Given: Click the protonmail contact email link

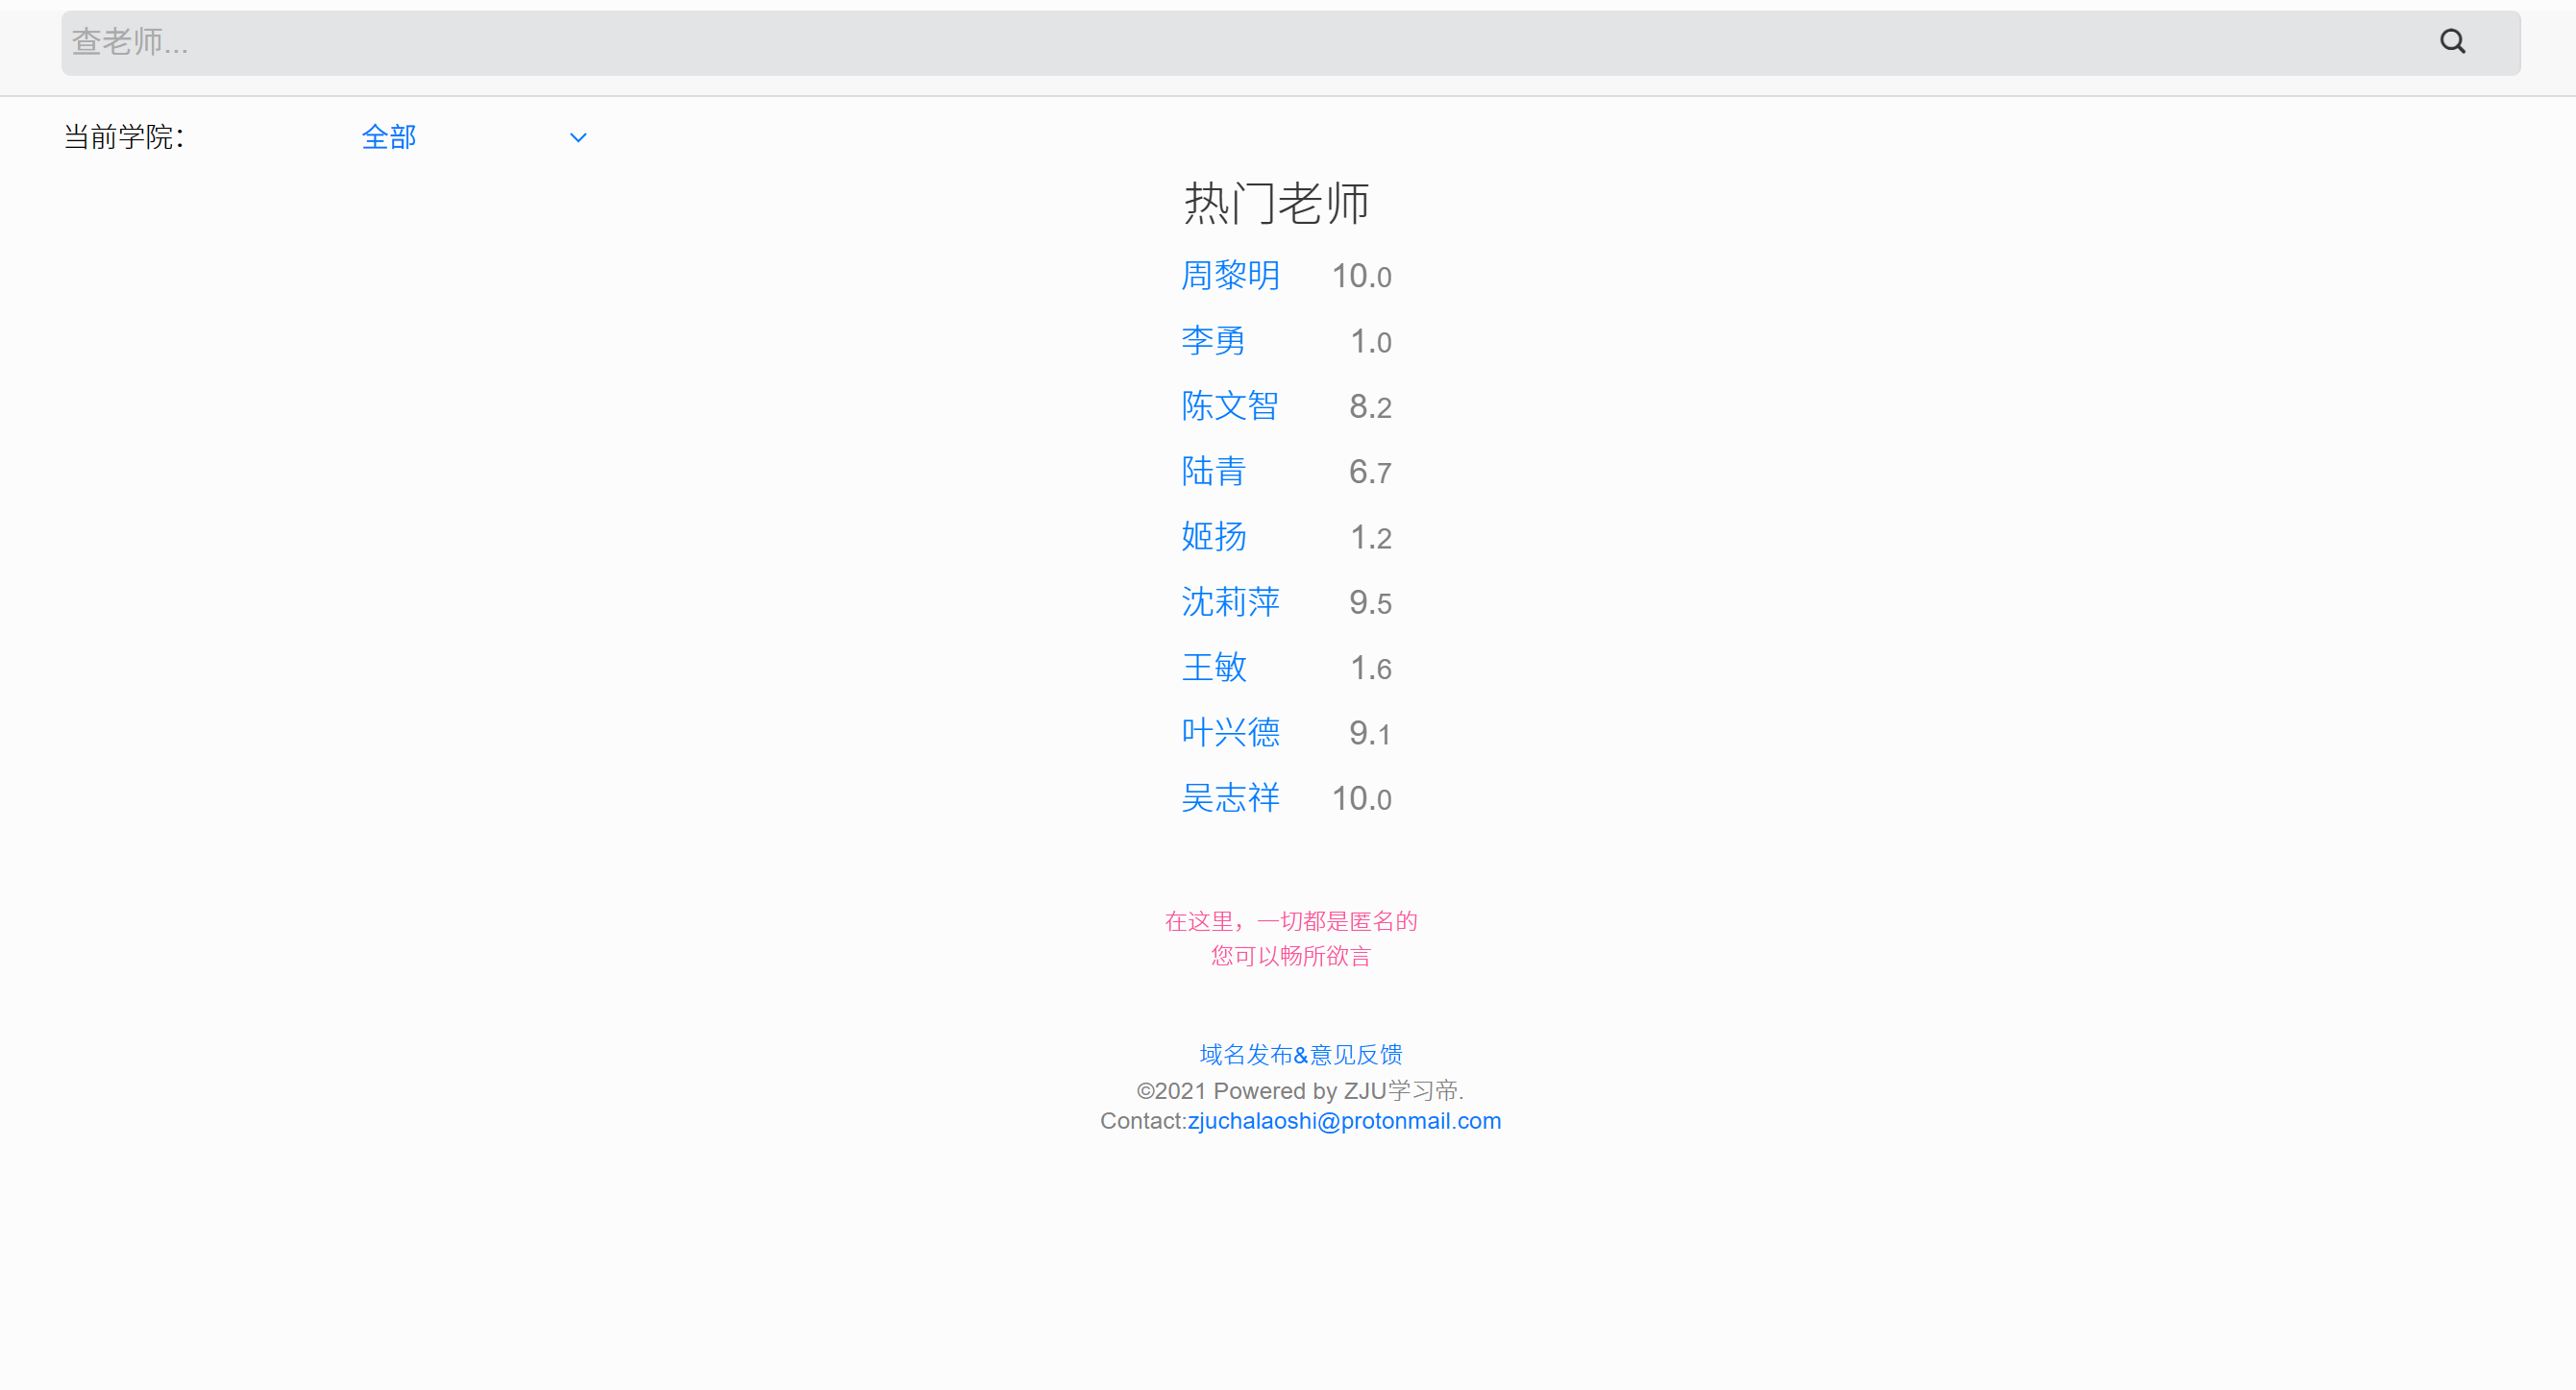Looking at the screenshot, I should (x=1343, y=1121).
